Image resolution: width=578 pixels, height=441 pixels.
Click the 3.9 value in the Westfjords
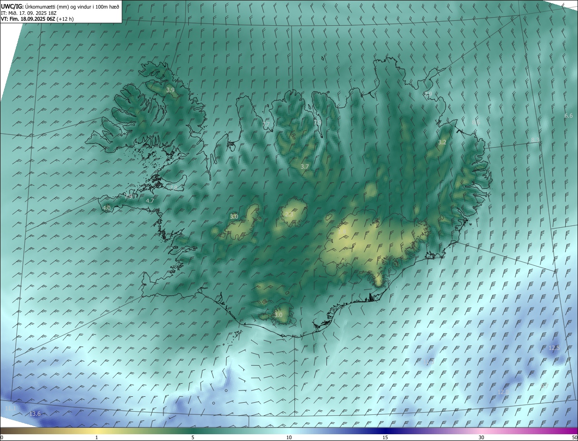[170, 90]
